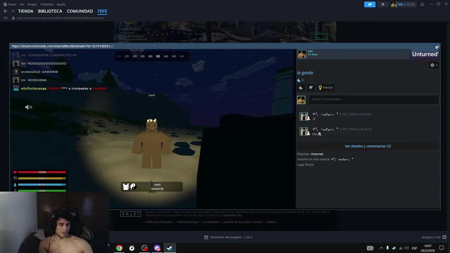The width and height of the screenshot is (450, 253).
Task: Click the muted speaker icon on screenshot
Action: [x=29, y=107]
